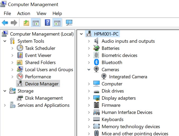Select Device Manager label in tree
The width and height of the screenshot is (179, 136).
point(42,84)
